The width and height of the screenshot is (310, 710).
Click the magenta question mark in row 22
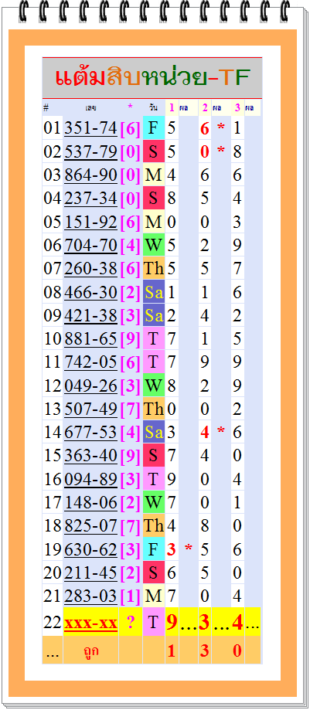(131, 623)
